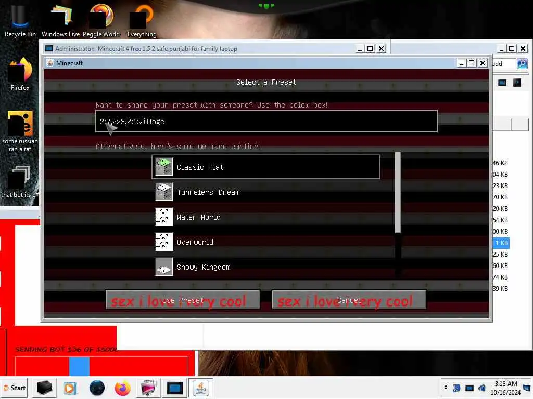
Task: Click the monitor toolbar icon in background window
Action: pos(502,83)
